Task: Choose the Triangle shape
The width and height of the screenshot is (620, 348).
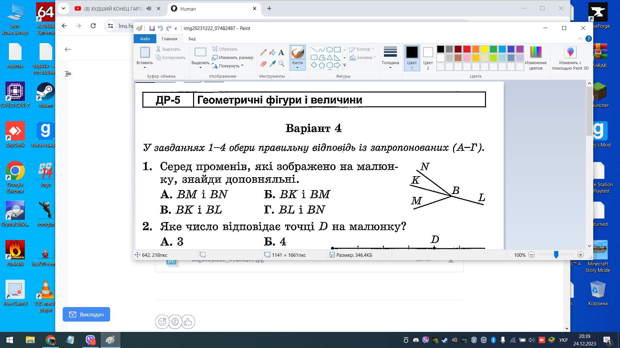Action: (x=329, y=58)
